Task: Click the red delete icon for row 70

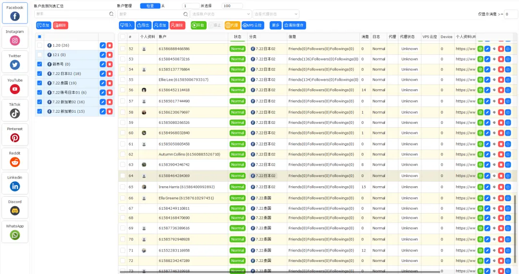Action: pyautogui.click(x=501, y=239)
